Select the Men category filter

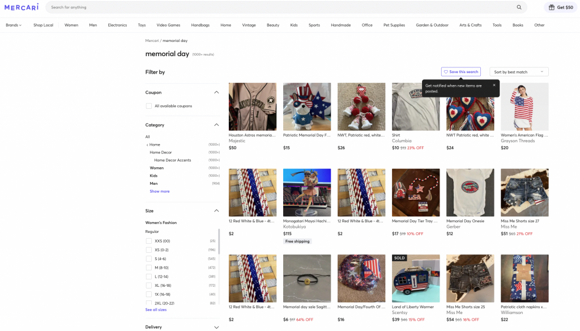point(153,184)
